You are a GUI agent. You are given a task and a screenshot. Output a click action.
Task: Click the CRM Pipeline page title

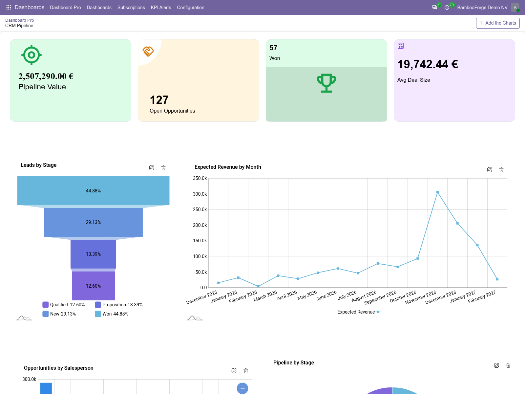[x=19, y=26]
